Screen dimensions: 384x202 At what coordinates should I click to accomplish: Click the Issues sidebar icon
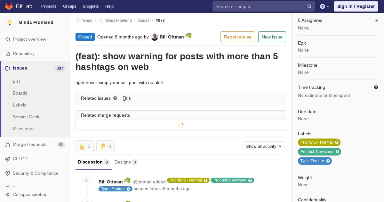click(x=8, y=68)
